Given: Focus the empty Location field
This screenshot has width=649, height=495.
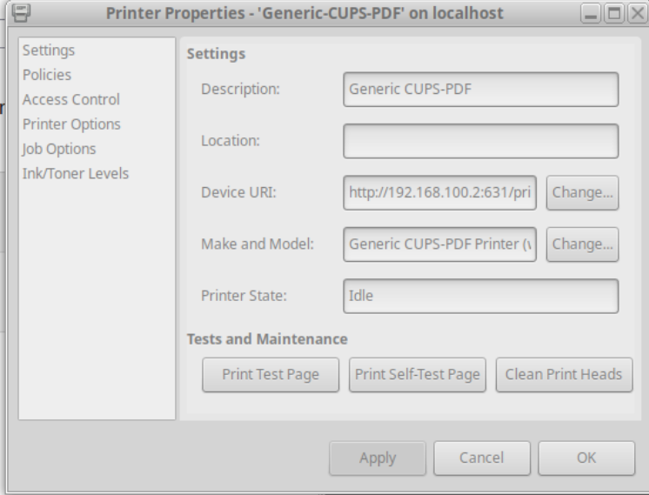Looking at the screenshot, I should (480, 141).
